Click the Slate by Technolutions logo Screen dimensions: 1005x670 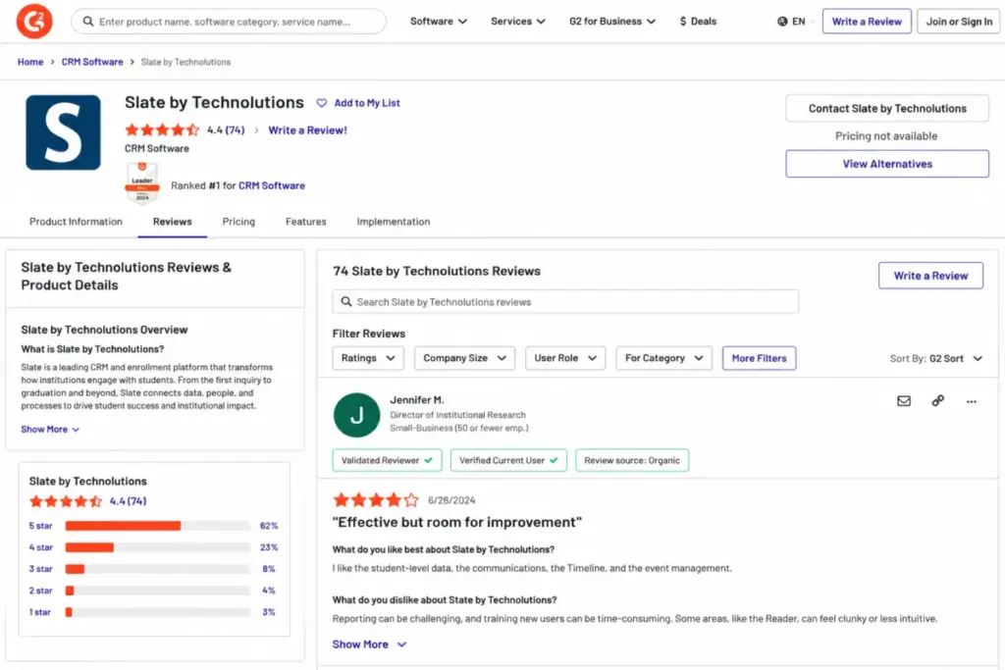[x=63, y=132]
